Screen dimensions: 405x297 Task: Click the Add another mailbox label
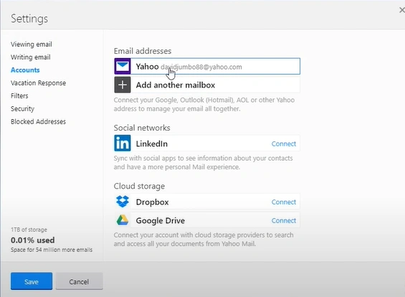176,85
